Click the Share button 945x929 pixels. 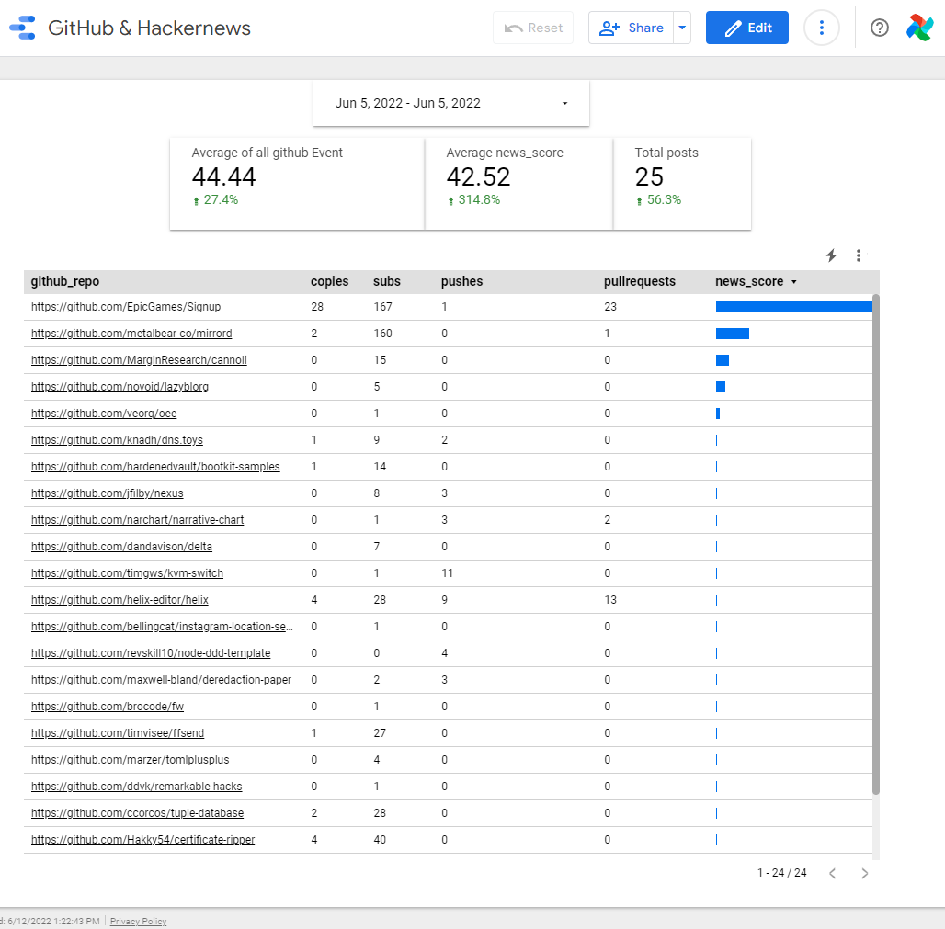pos(631,28)
